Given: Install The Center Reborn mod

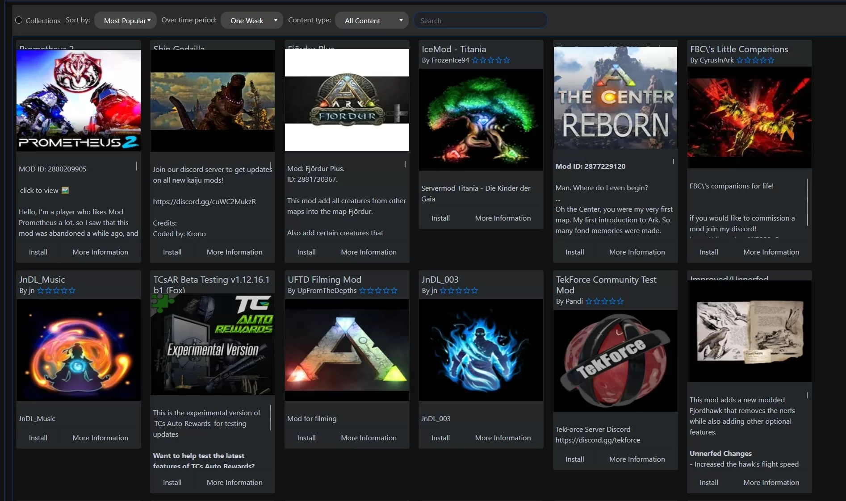Looking at the screenshot, I should point(575,252).
